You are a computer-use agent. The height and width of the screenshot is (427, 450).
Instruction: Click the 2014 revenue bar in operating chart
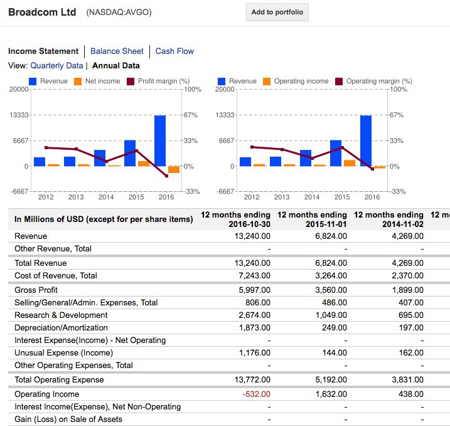(306, 158)
